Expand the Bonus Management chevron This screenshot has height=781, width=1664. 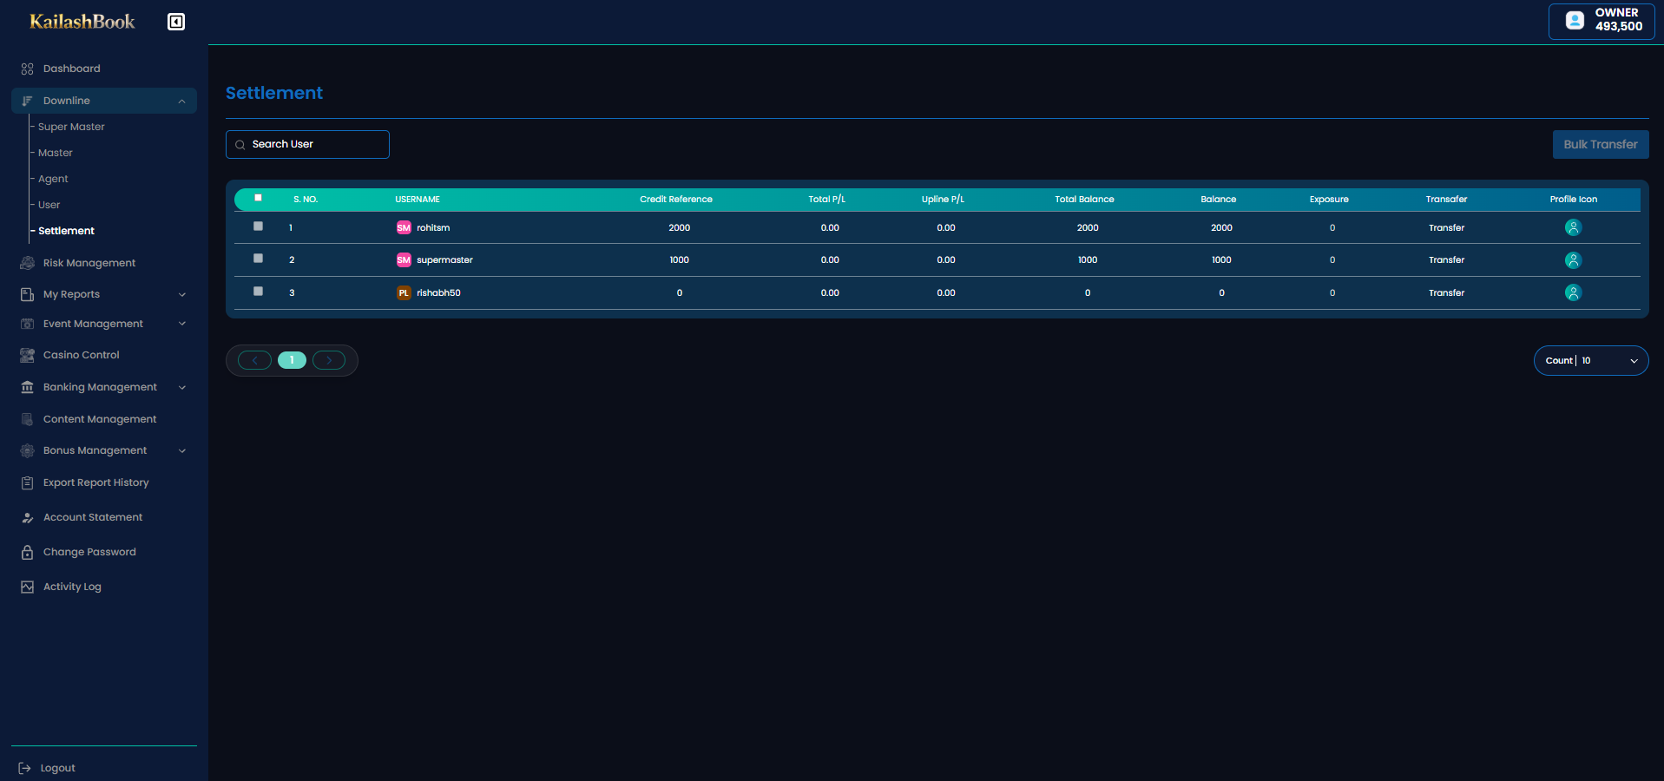[182, 450]
